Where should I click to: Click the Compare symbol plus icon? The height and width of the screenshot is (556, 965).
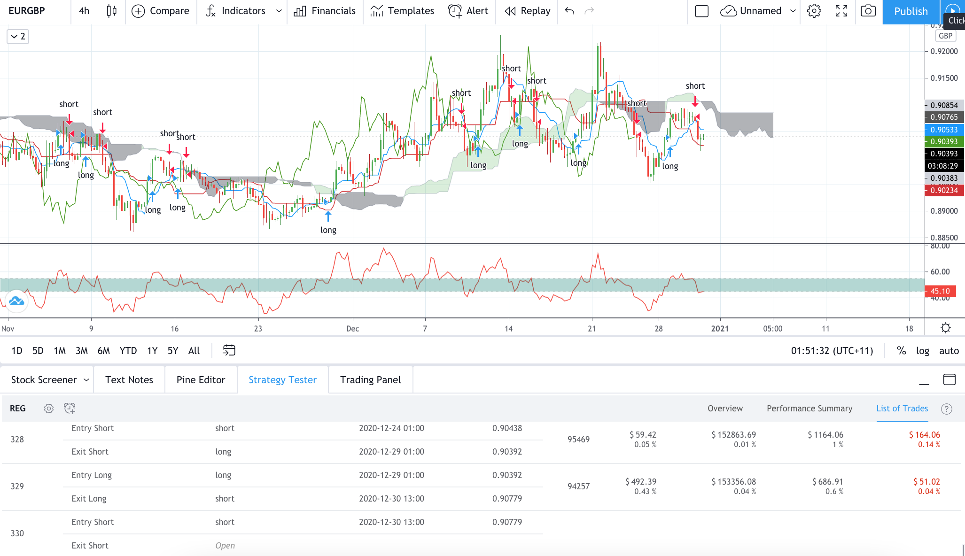point(138,11)
